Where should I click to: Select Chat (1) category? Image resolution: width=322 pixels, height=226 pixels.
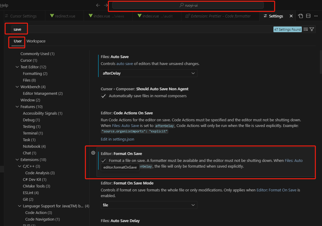[30, 153]
